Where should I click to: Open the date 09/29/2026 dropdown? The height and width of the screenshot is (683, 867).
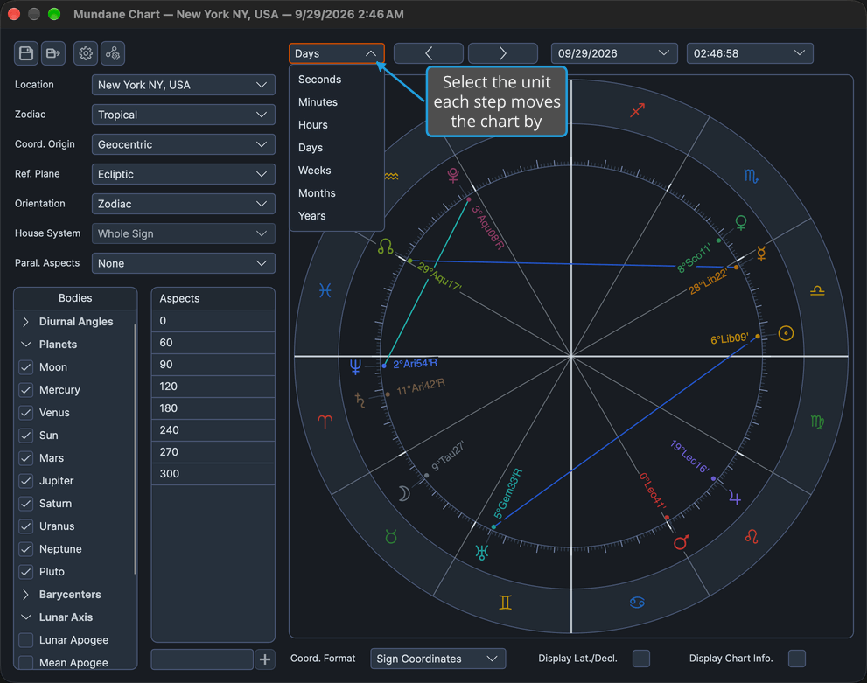(x=614, y=53)
